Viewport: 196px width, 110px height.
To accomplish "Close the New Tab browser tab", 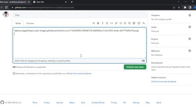I will pyautogui.click(x=66, y=2).
